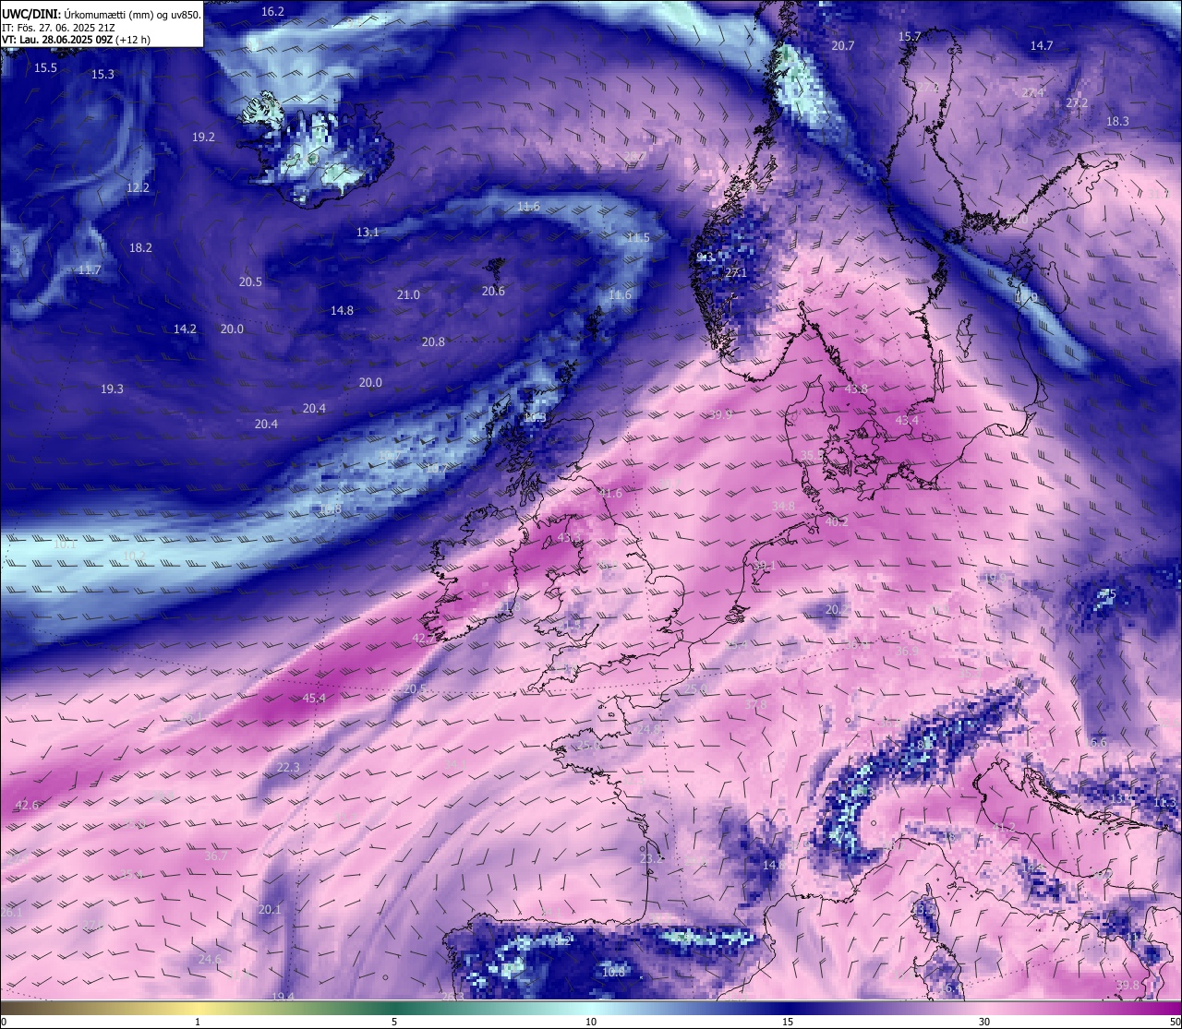Click the 18.2 map value
The image size is (1182, 1029).
[x=140, y=248]
